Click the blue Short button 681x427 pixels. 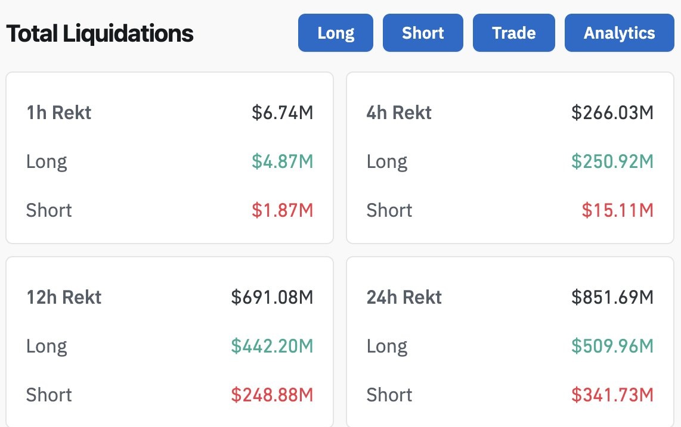(423, 33)
